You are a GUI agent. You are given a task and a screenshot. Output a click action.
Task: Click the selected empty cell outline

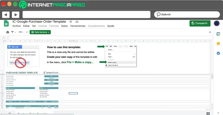click(x=73, y=93)
